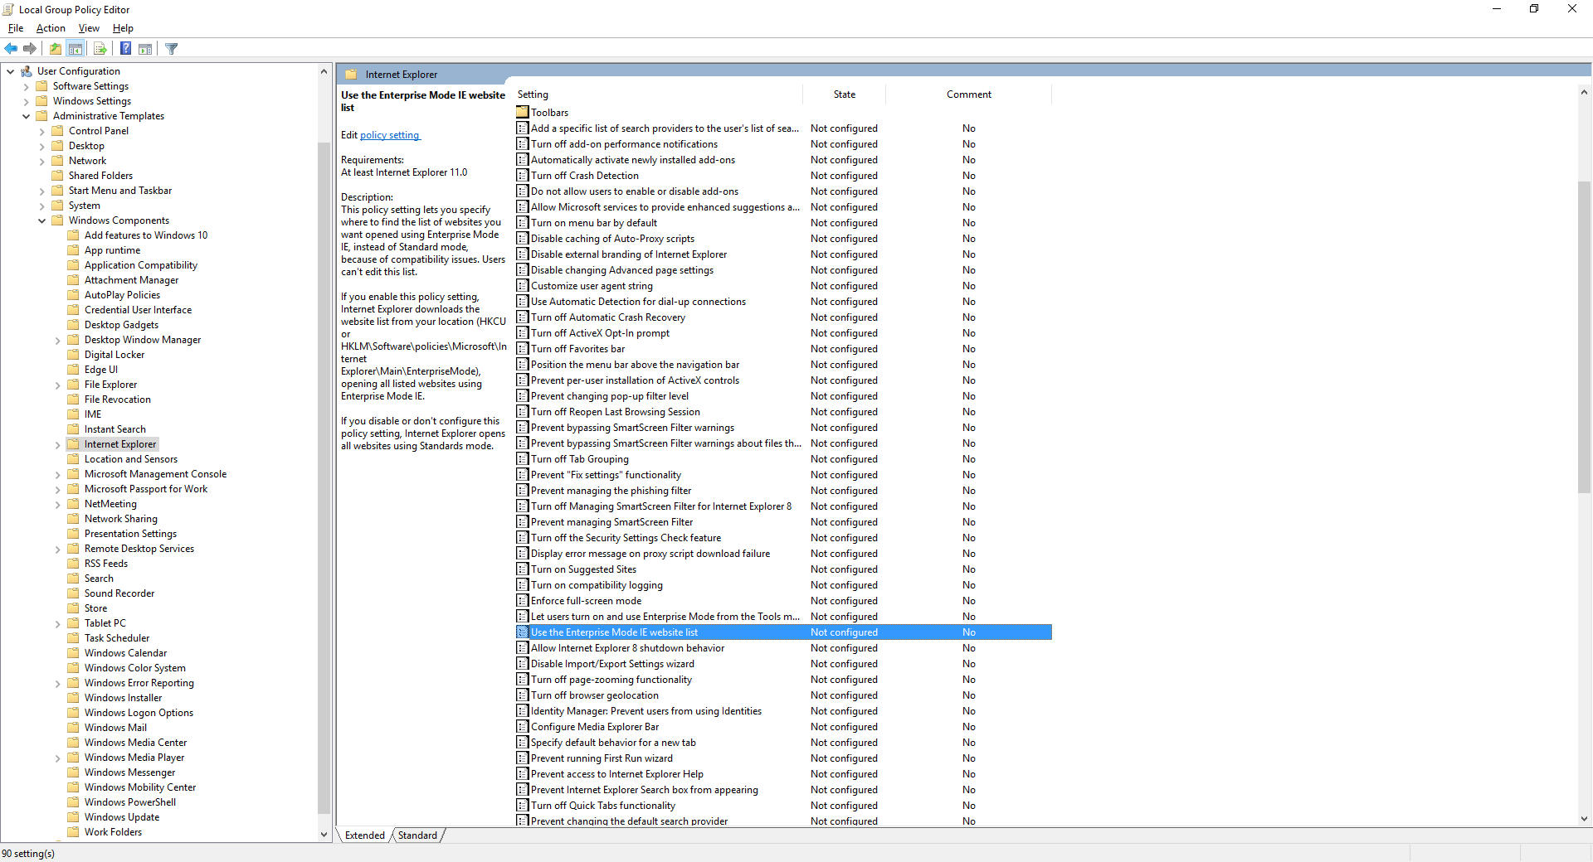Select the Microsoft Management Console tree item

tap(155, 474)
